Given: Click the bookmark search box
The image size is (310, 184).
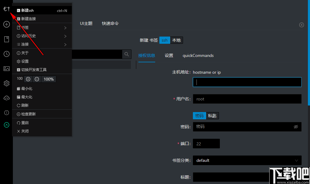Looking at the screenshot, I should click(97, 54).
